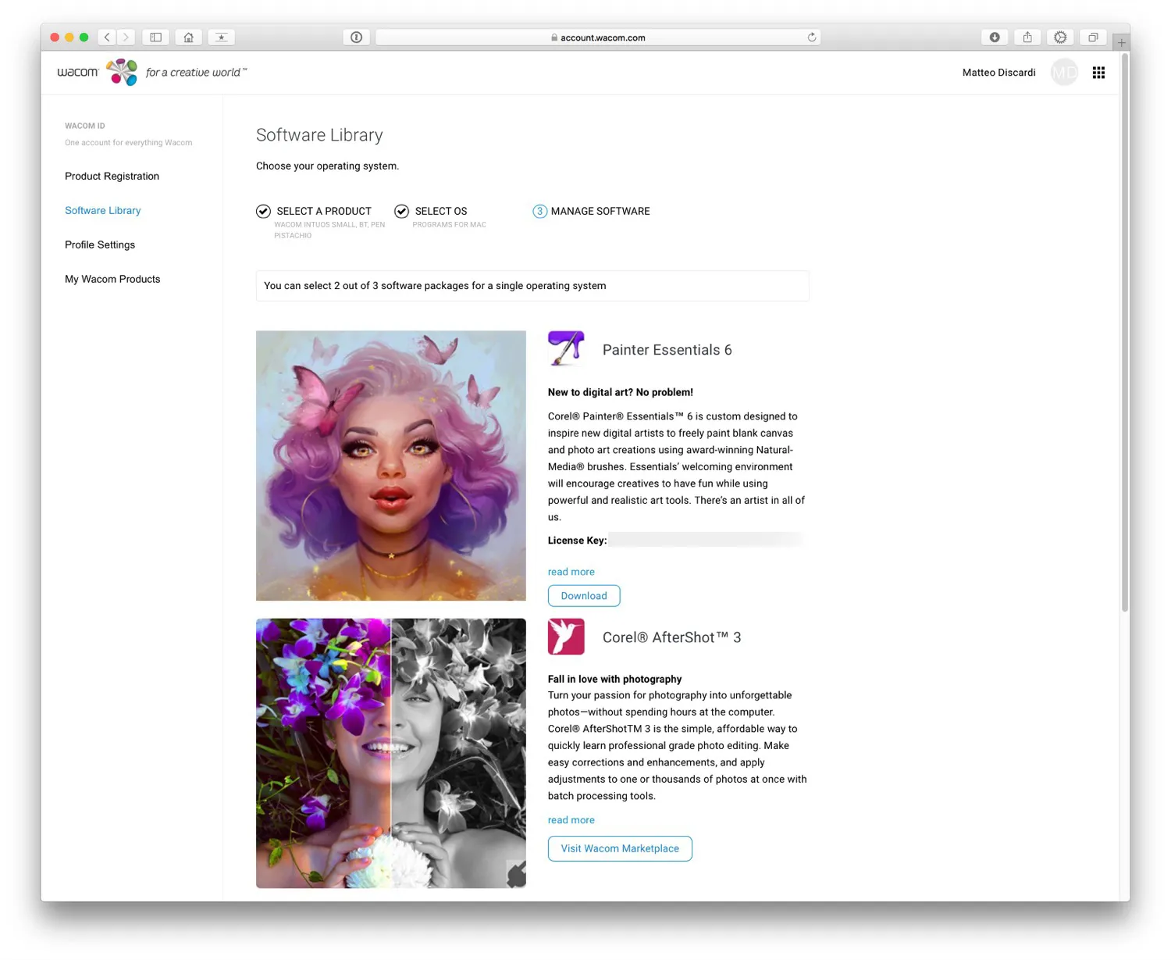Click read more under Painter Essentials 6
Screen dimensions: 1171x960
point(571,572)
